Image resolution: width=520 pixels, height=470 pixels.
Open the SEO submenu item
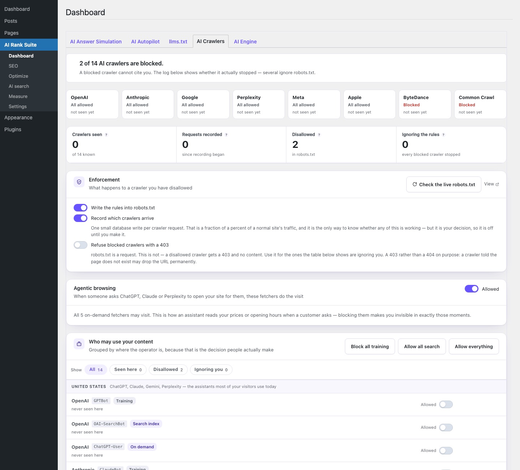[29, 66]
